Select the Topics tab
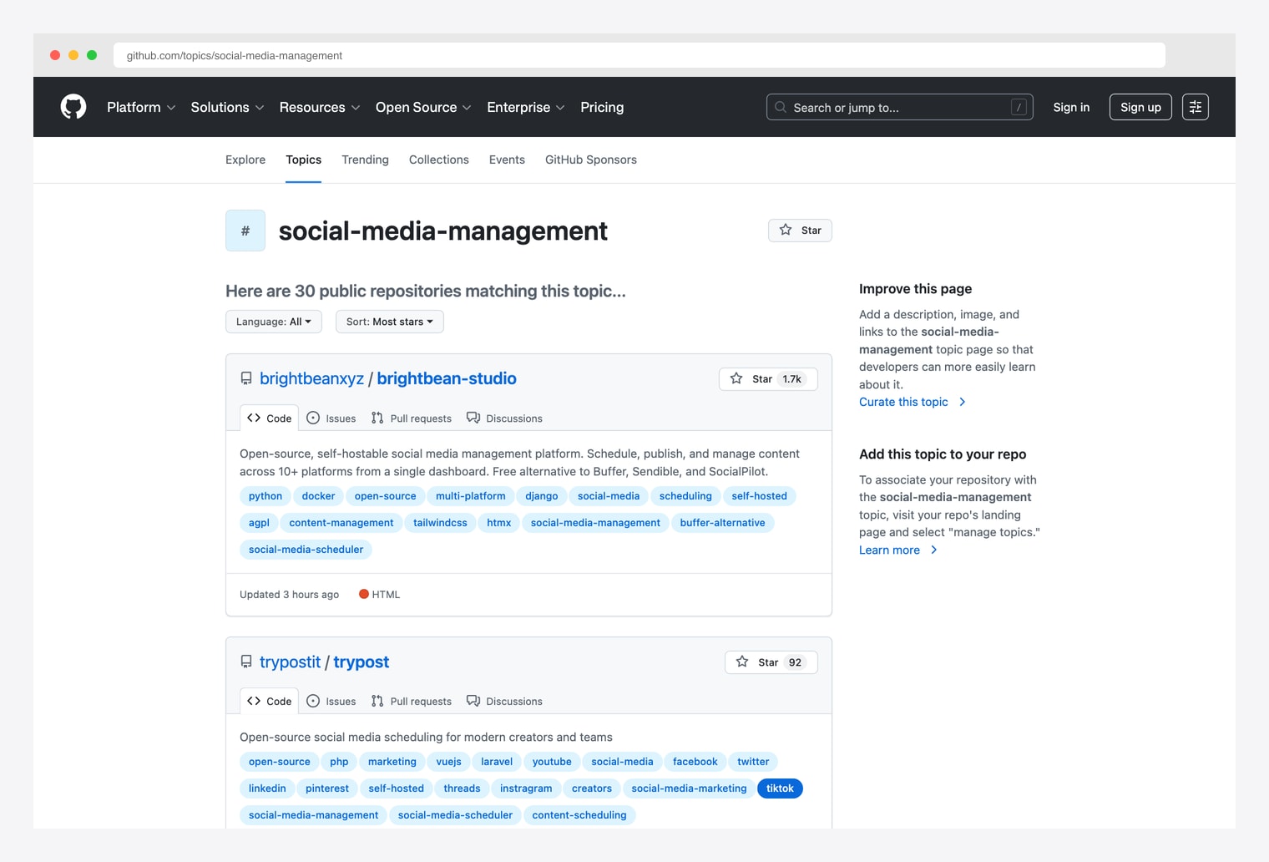The image size is (1269, 862). (303, 160)
